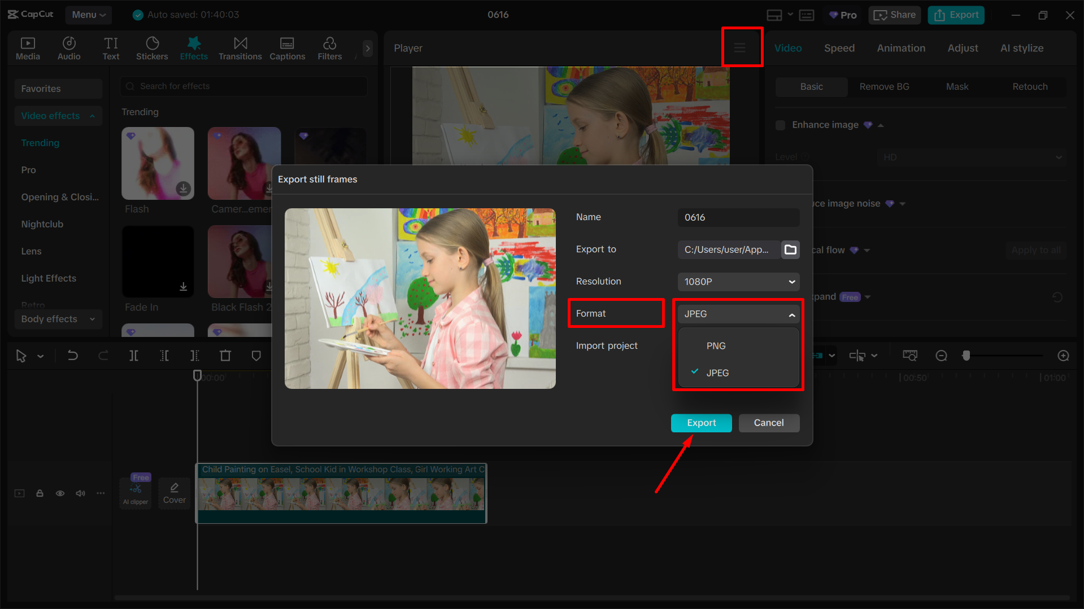Lock the video track with the padlock toggle

pyautogui.click(x=40, y=493)
